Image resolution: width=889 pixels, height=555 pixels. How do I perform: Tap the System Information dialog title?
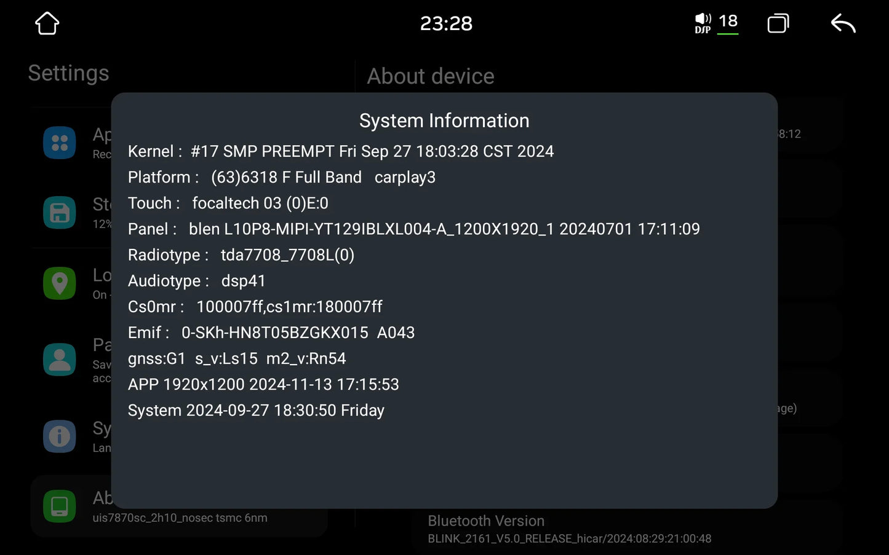pos(444,120)
